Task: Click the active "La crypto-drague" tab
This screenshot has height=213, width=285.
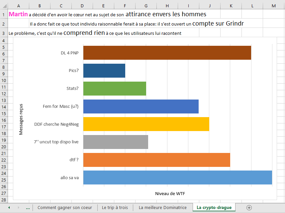Action: click(214, 207)
